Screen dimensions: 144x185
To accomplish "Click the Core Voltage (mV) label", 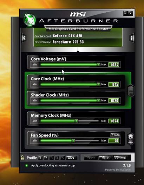I will (x=48, y=59).
